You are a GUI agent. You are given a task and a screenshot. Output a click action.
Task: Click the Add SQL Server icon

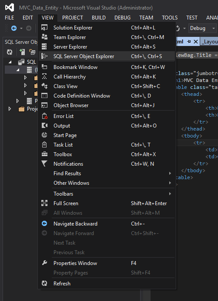(x=22, y=52)
